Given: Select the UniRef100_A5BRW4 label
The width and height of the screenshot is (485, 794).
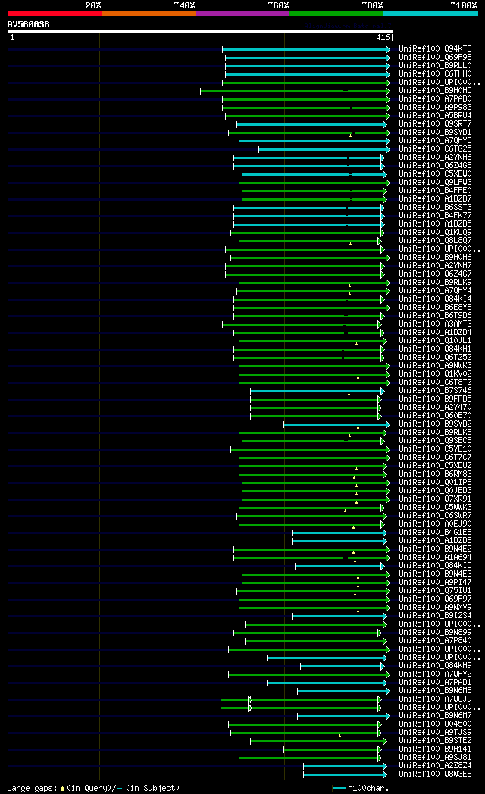Looking at the screenshot, I should 435,116.
